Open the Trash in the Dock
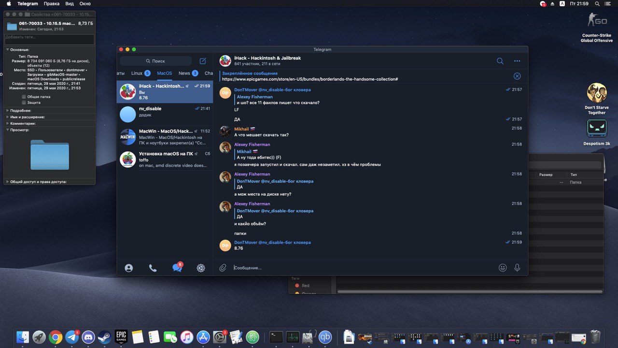The width and height of the screenshot is (618, 348). (596, 337)
